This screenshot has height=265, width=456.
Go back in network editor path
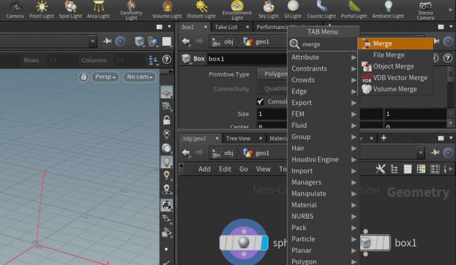(186, 153)
